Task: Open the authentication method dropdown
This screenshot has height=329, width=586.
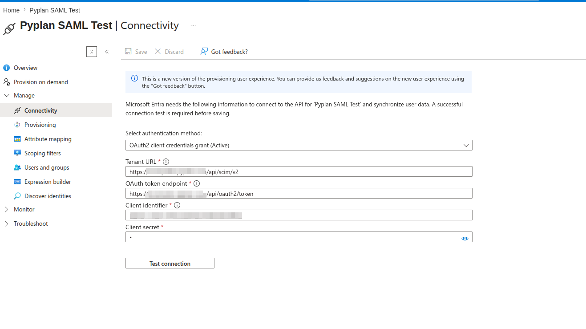Action: point(299,145)
